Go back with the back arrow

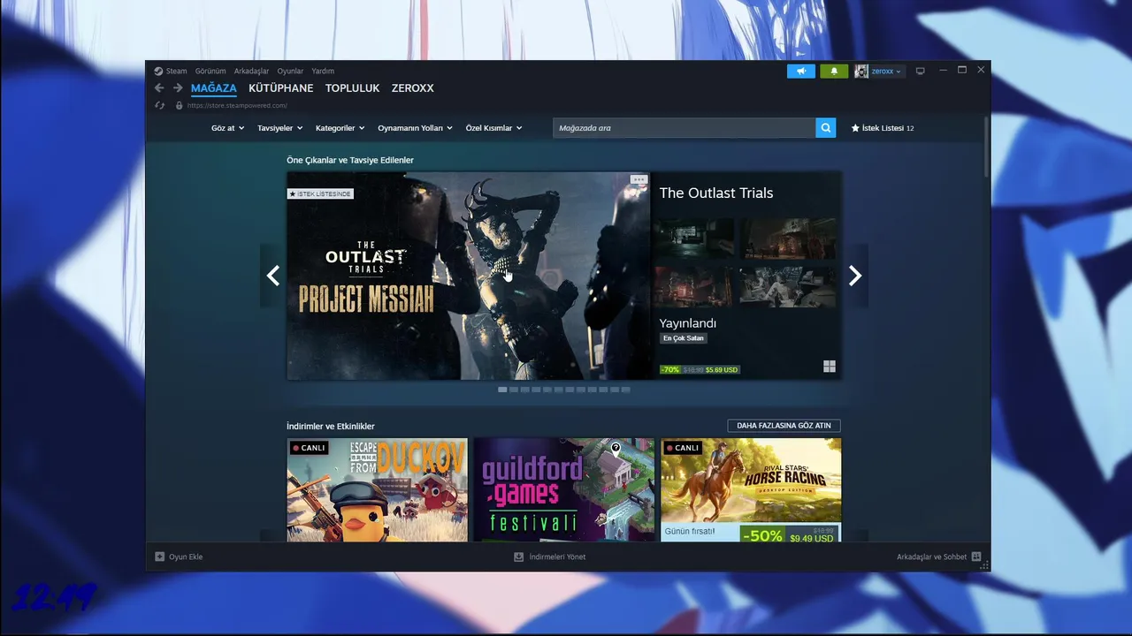pyautogui.click(x=159, y=88)
